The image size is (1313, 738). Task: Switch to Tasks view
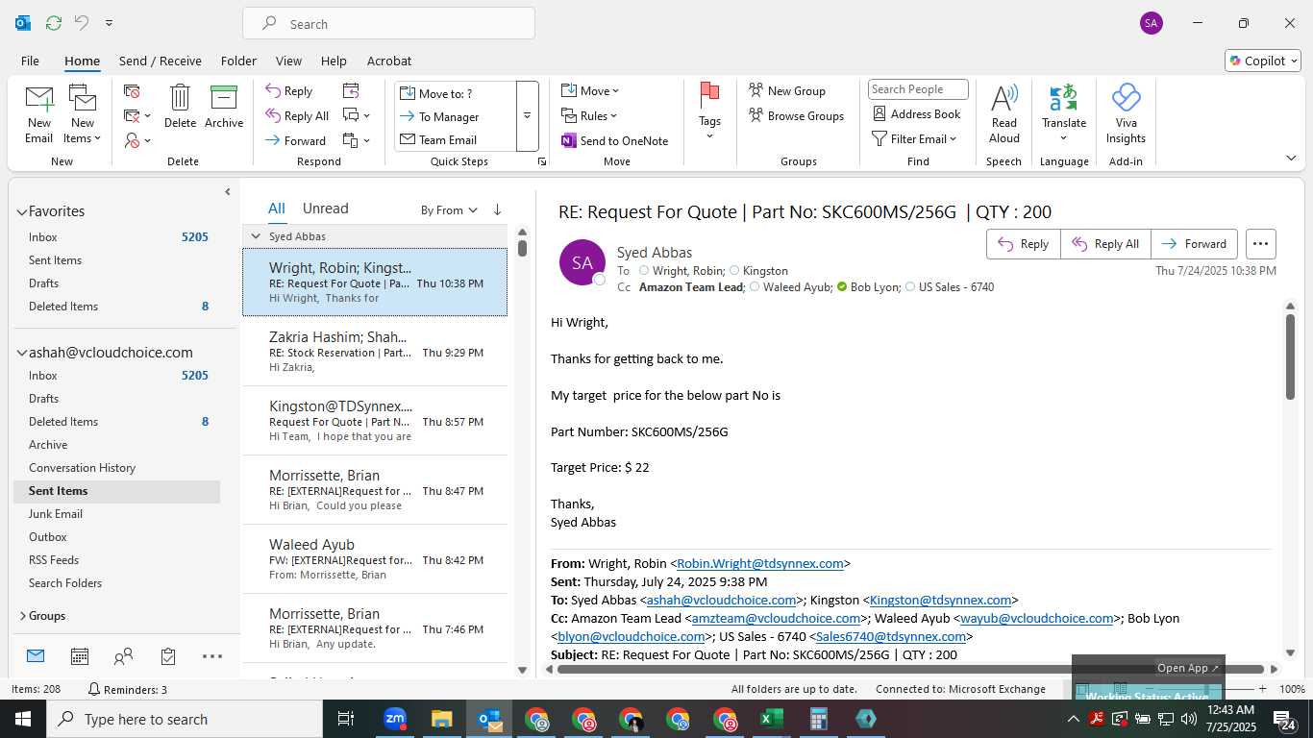(168, 656)
